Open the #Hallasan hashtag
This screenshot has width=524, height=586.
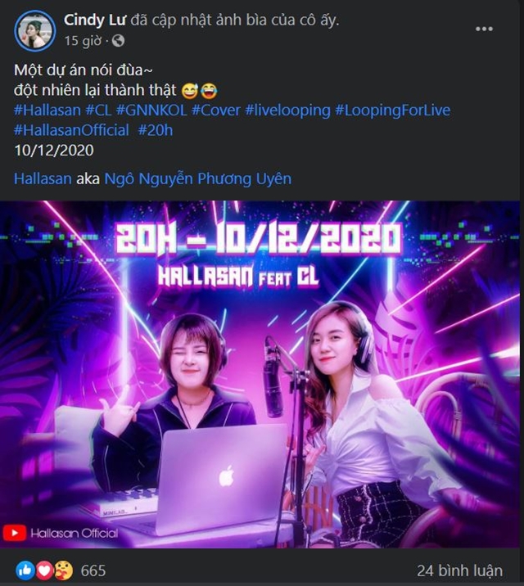(x=47, y=110)
